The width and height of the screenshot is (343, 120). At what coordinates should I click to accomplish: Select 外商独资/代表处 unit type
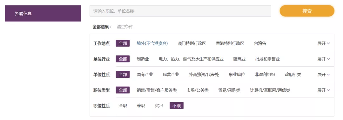(x=204, y=75)
